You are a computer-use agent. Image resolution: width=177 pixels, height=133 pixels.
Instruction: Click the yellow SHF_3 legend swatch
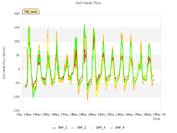(x=92, y=128)
